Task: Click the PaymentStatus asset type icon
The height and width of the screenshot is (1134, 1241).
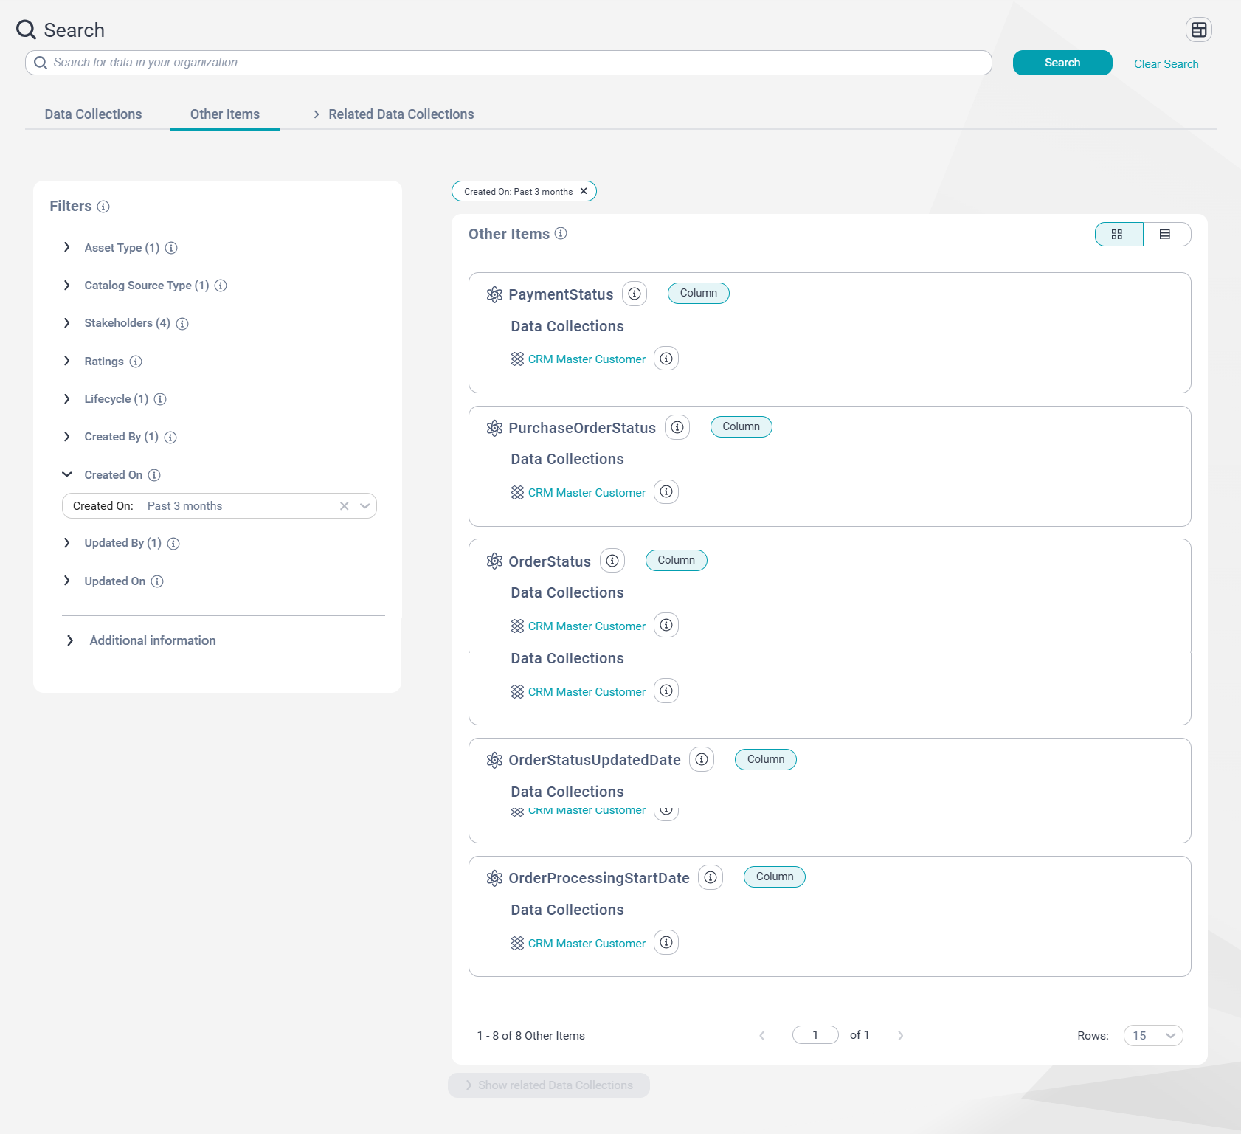Action: (x=494, y=294)
